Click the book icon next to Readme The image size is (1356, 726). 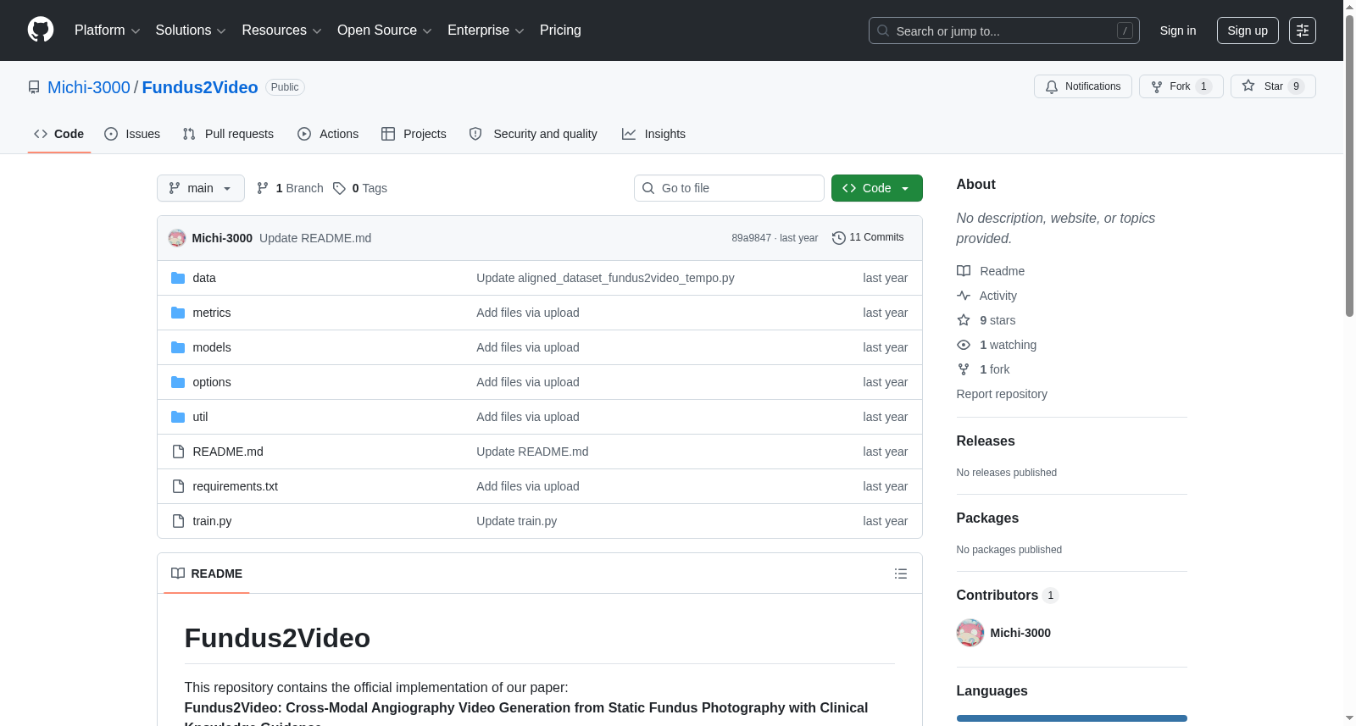click(x=964, y=271)
